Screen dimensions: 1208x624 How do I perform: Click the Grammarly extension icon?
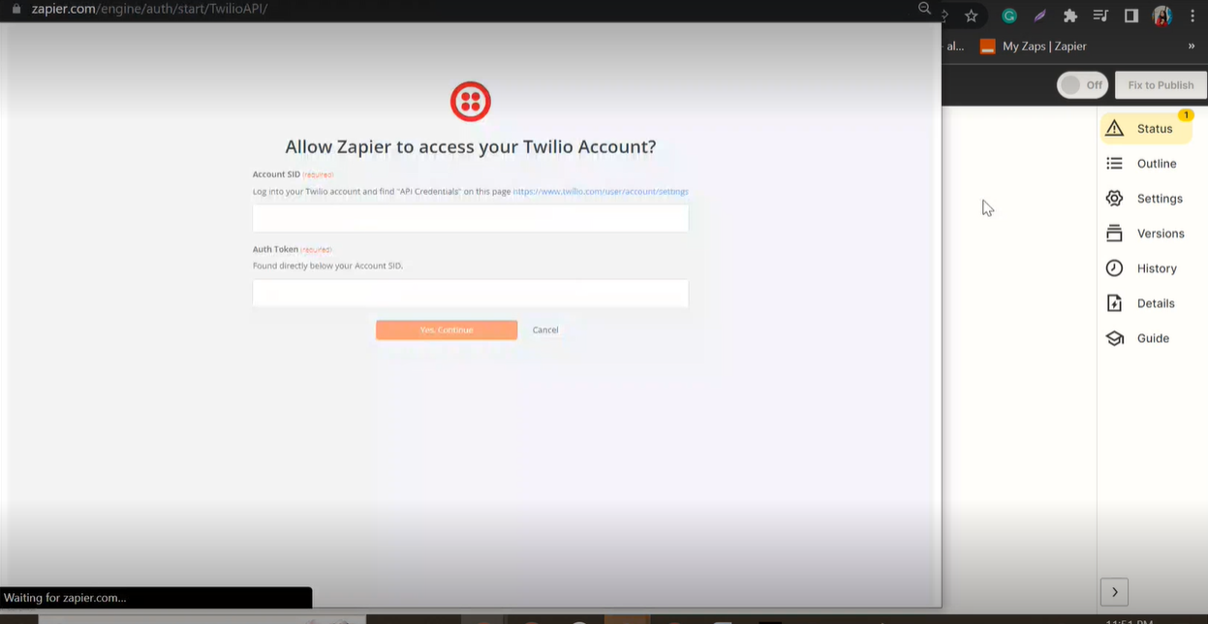coord(1008,16)
